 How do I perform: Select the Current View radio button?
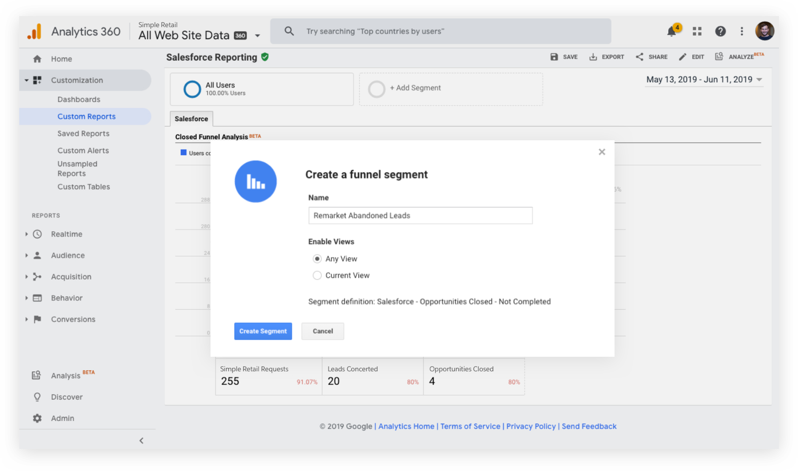coord(317,276)
